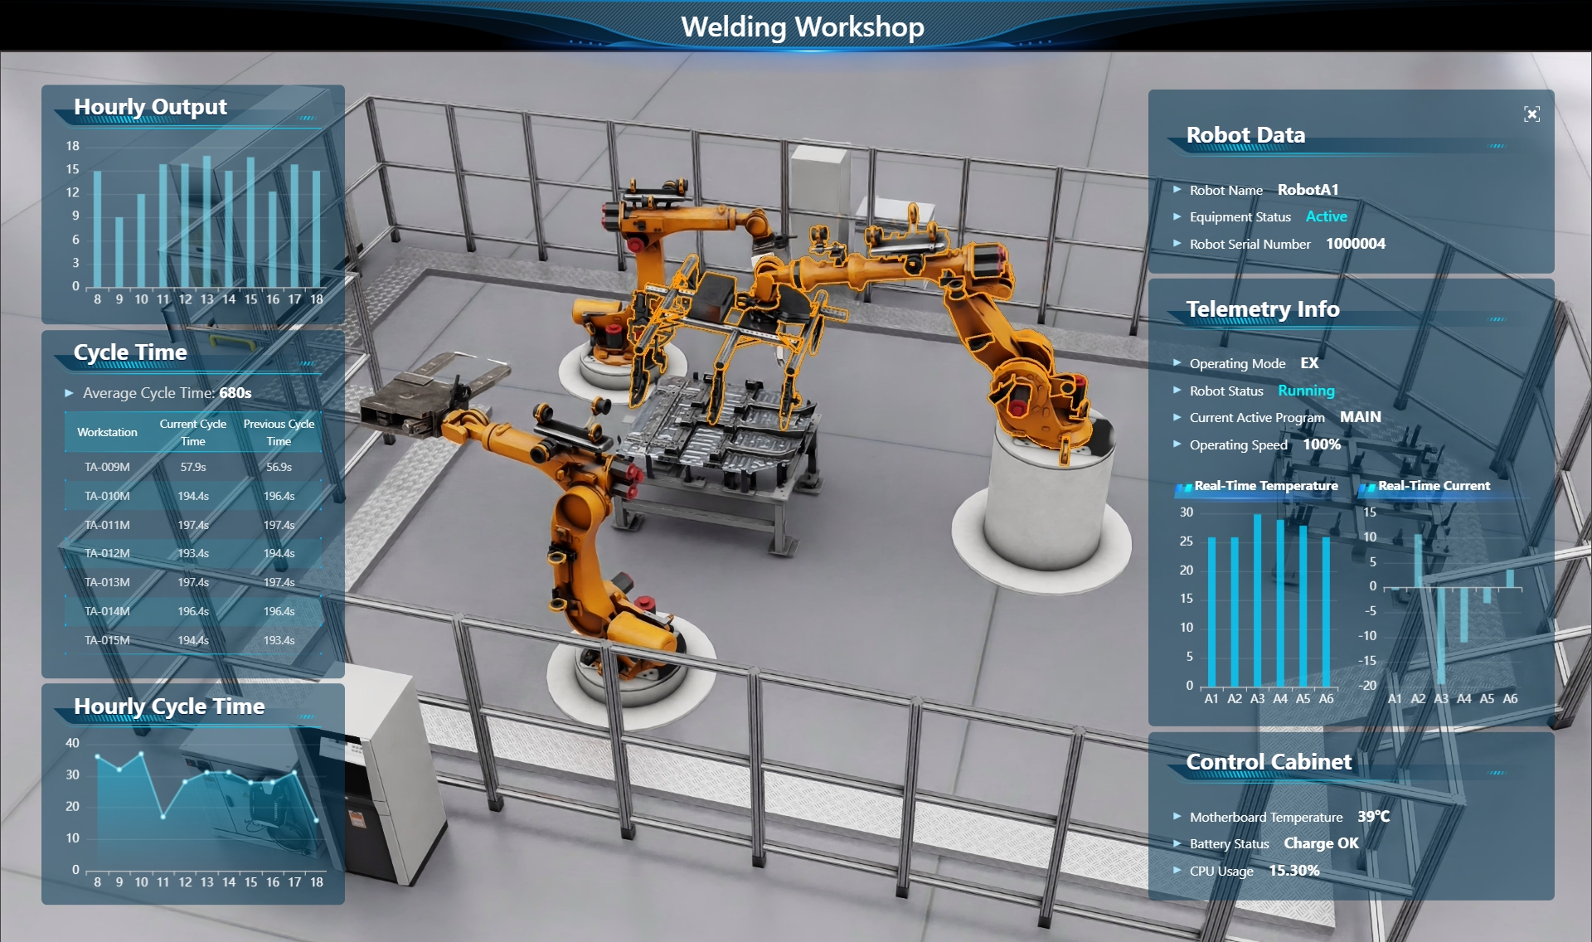The width and height of the screenshot is (1592, 942).
Task: Click arrow bullet beside Robot Name
Action: point(1177,190)
